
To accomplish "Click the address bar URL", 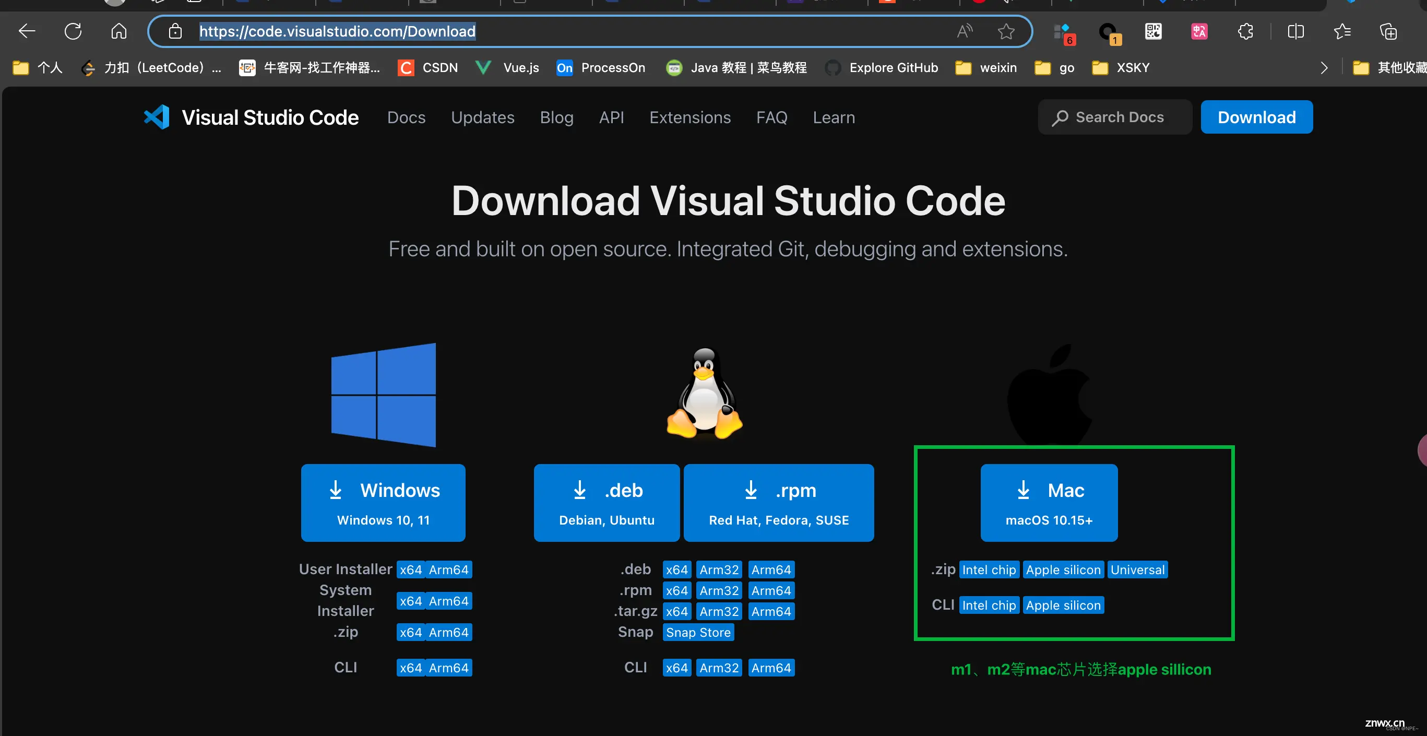I will (337, 31).
